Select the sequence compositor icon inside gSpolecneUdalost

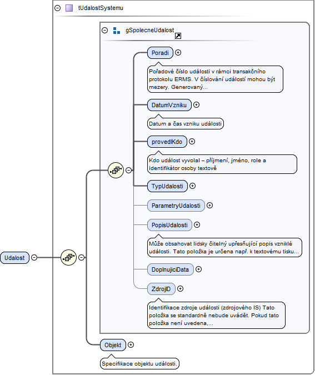pos(116,171)
